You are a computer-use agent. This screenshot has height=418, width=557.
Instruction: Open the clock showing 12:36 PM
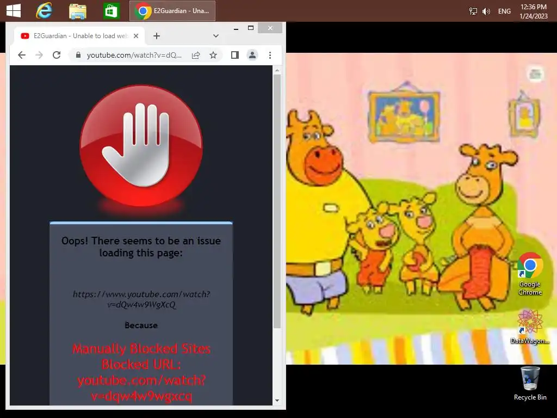coord(533,11)
